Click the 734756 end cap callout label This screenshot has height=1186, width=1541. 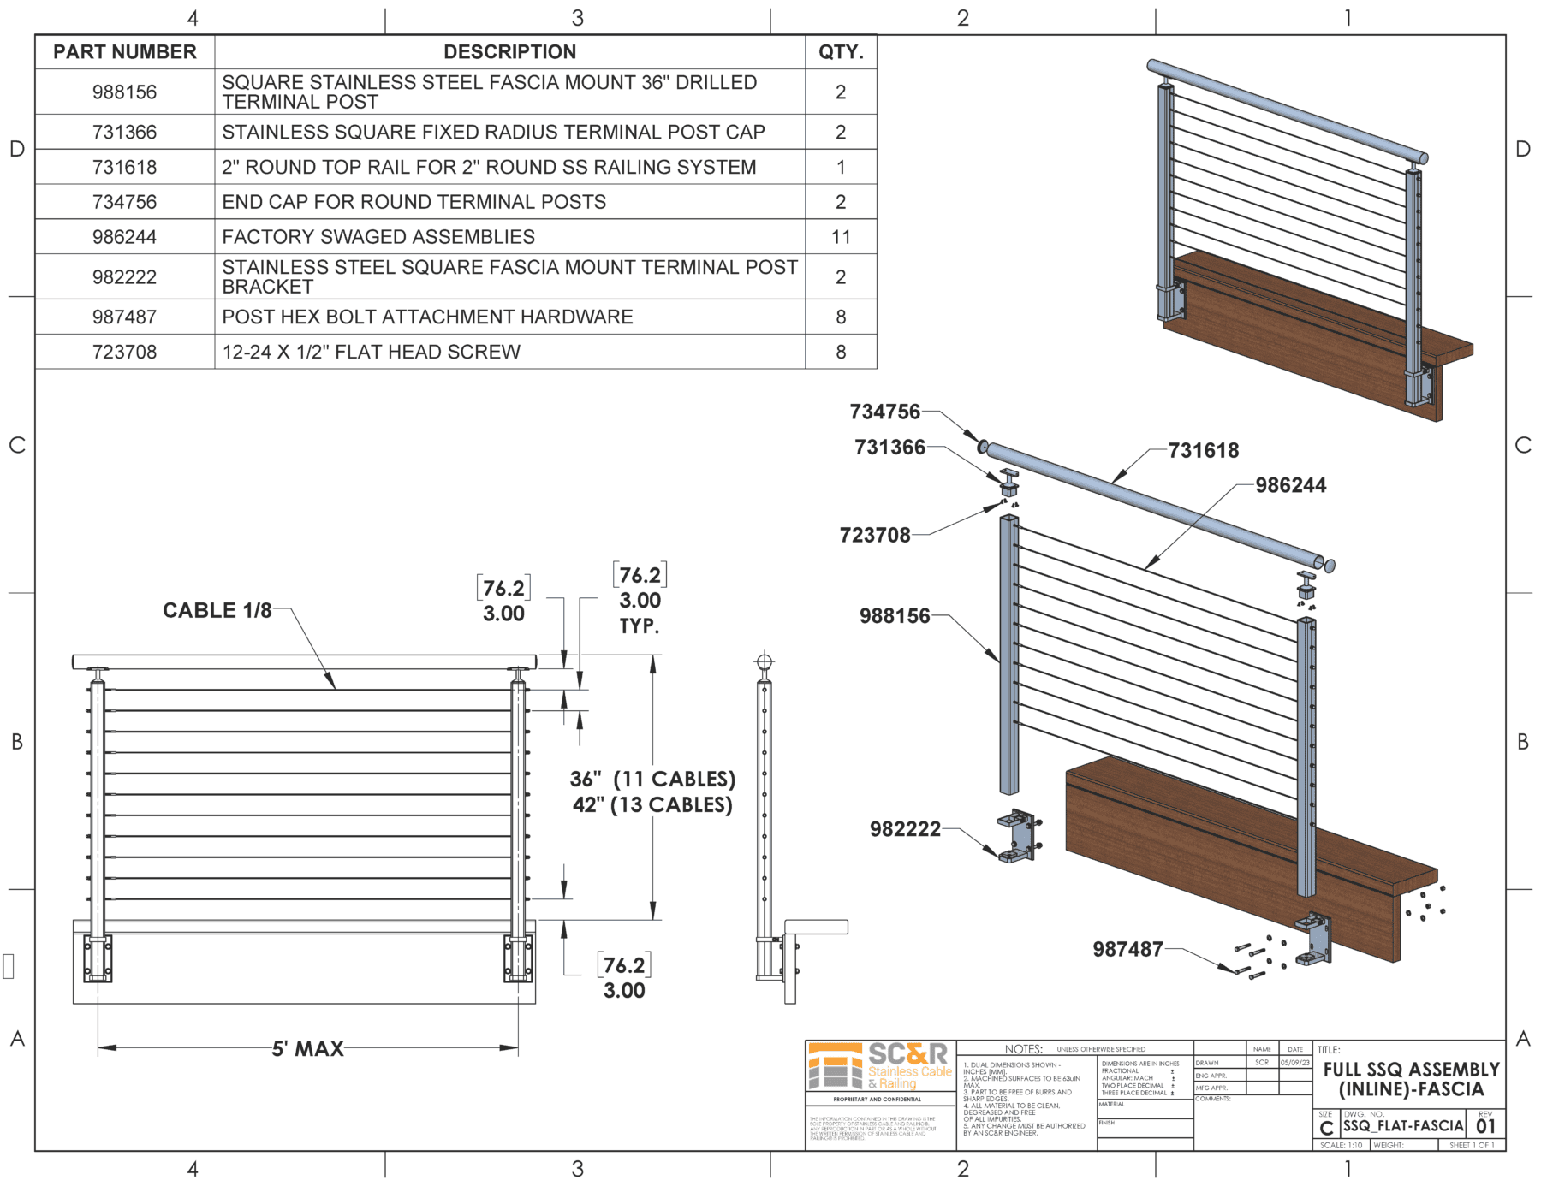coord(884,412)
